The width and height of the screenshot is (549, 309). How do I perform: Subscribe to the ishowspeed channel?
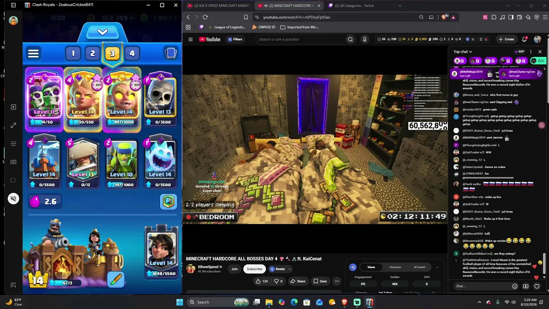pyautogui.click(x=254, y=269)
